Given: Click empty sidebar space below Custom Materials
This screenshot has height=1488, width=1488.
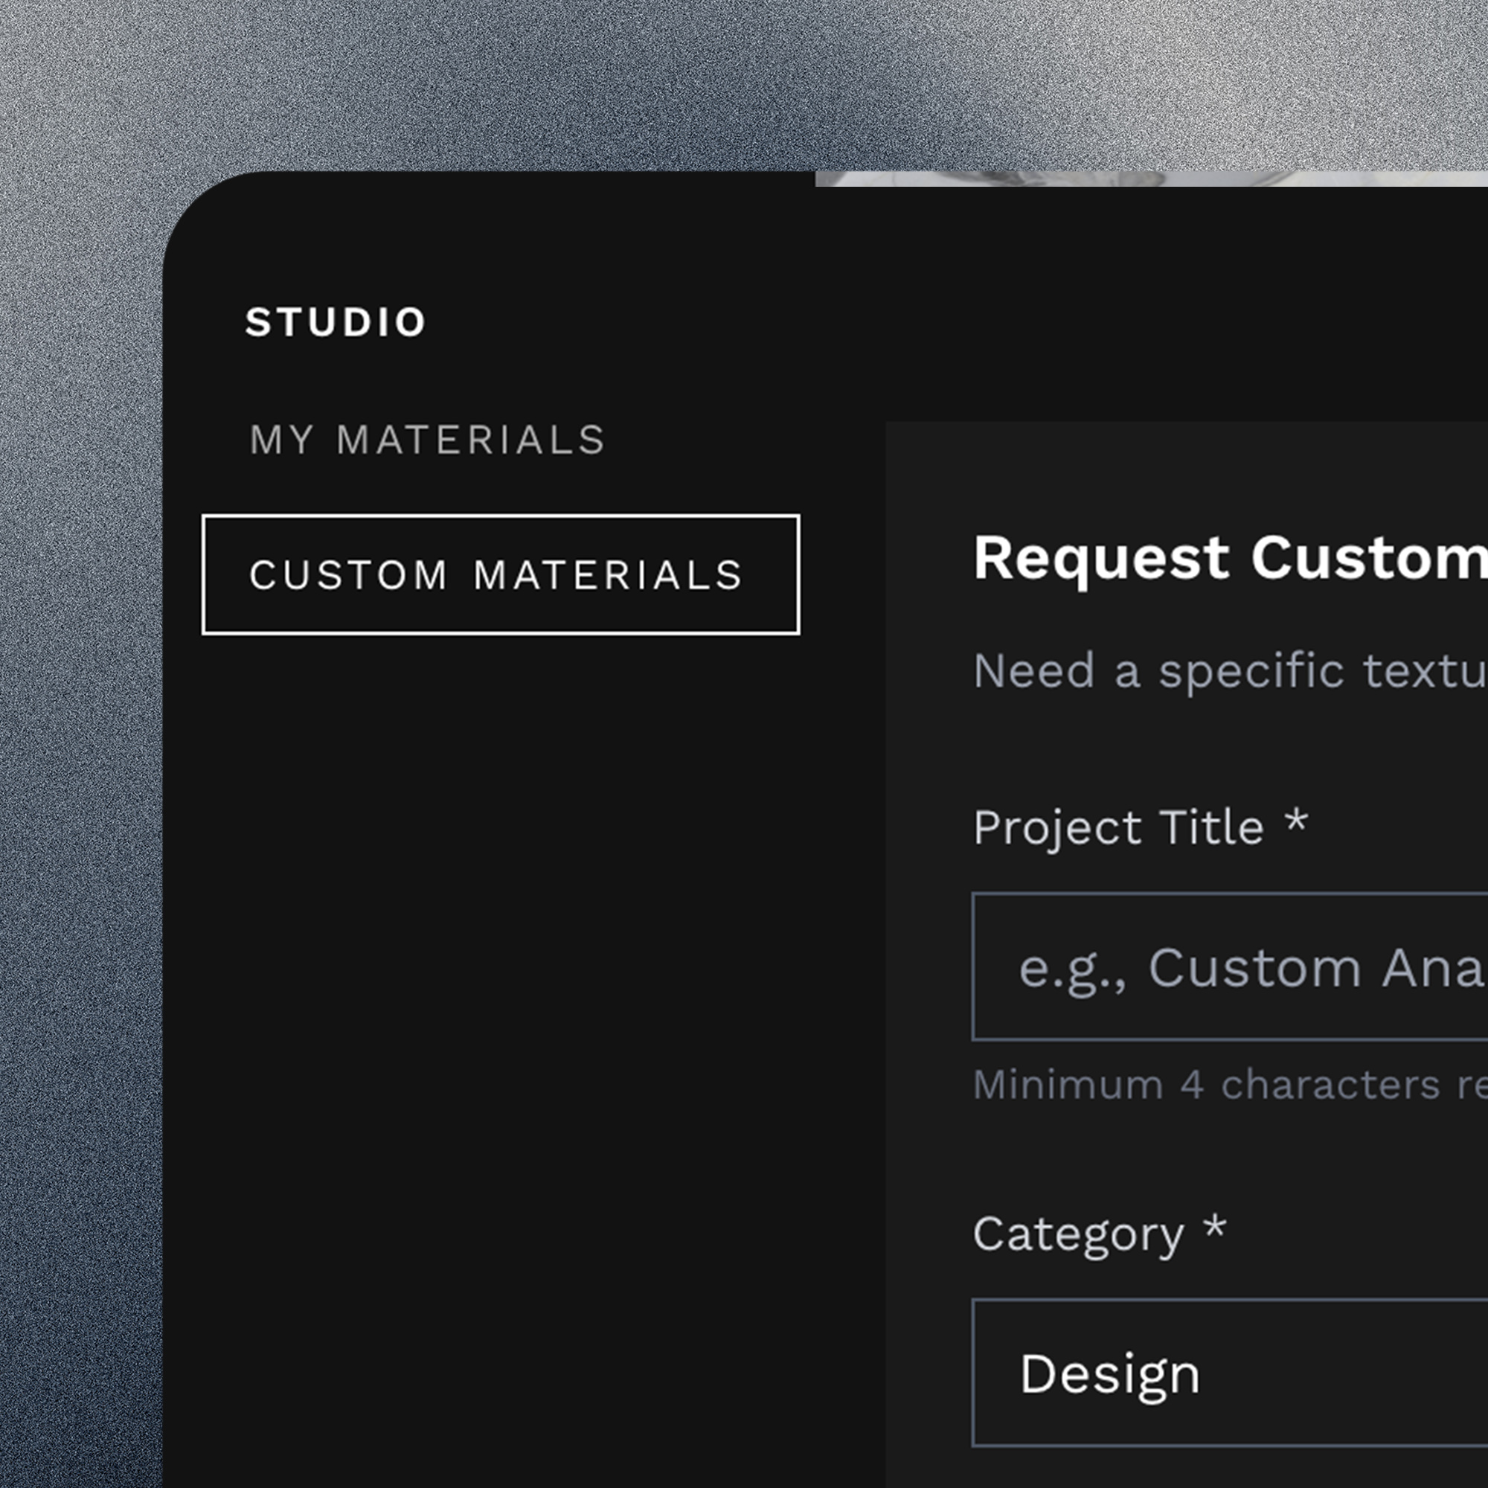Looking at the screenshot, I should 493,1001.
